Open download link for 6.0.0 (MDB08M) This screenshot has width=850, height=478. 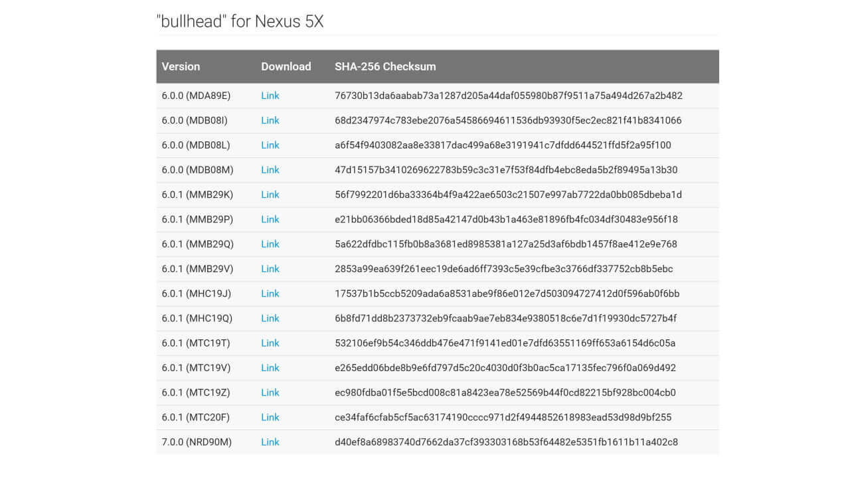coord(270,170)
